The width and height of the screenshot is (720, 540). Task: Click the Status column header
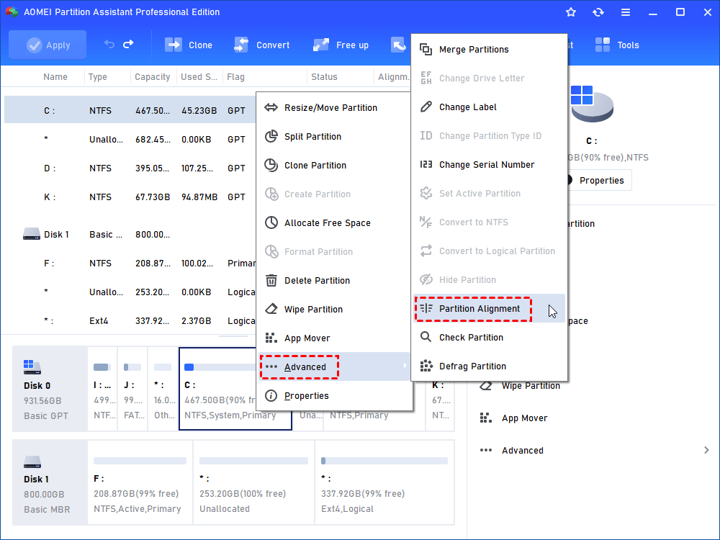(x=324, y=77)
